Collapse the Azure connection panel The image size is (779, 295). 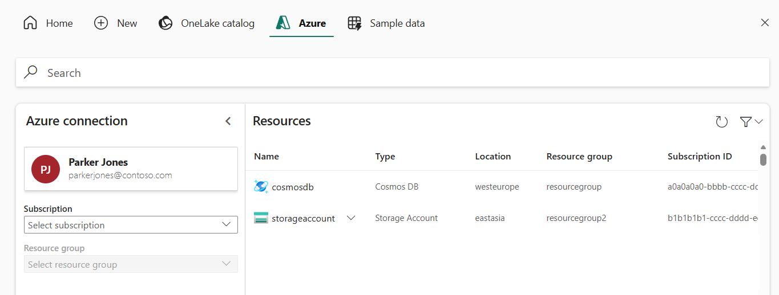tap(228, 121)
